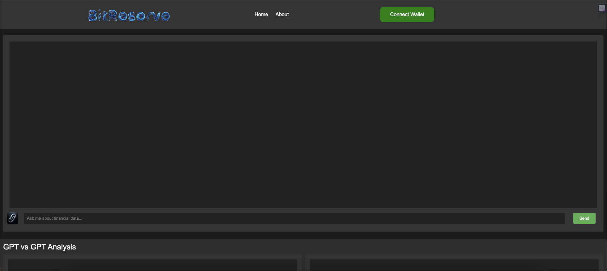The width and height of the screenshot is (607, 271).
Task: Click the GPT vs GPT Analysis heading
Action: (x=40, y=247)
